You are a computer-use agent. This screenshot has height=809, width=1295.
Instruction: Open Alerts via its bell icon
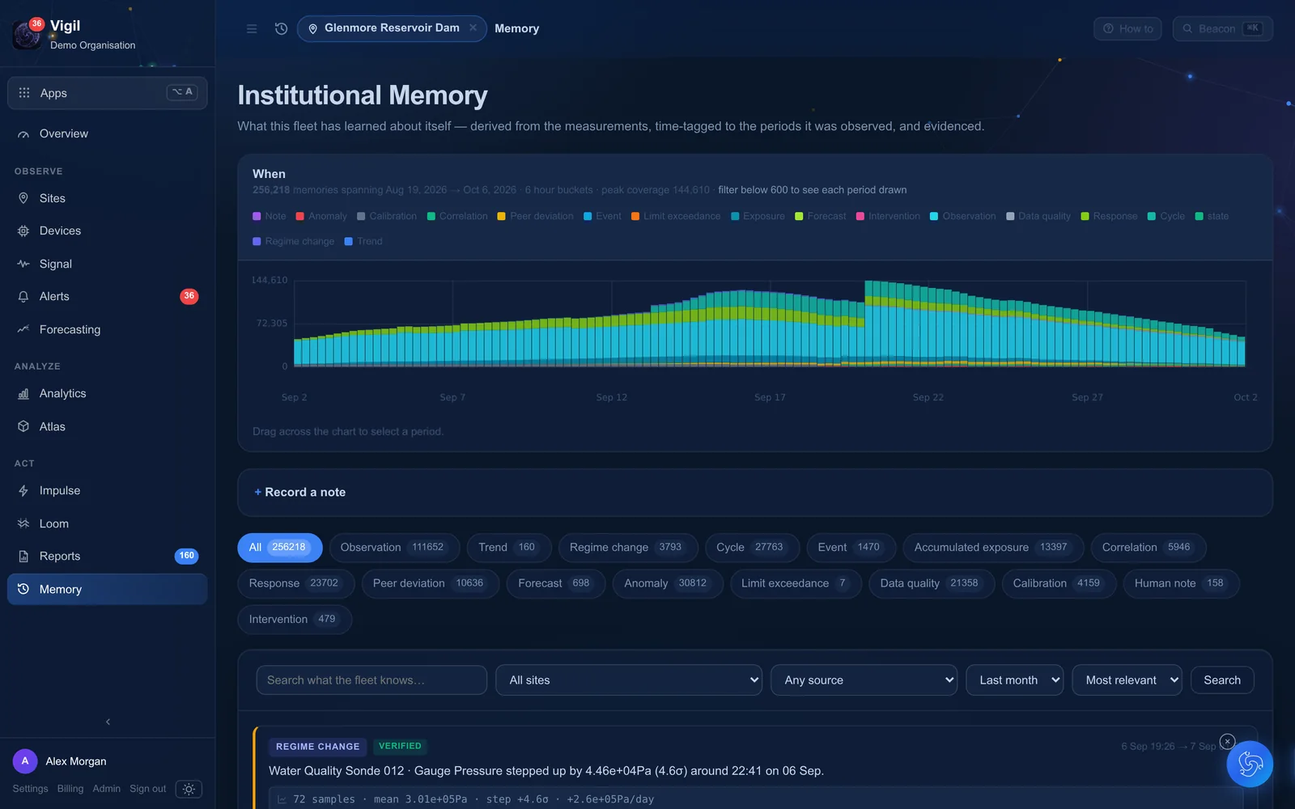23,297
